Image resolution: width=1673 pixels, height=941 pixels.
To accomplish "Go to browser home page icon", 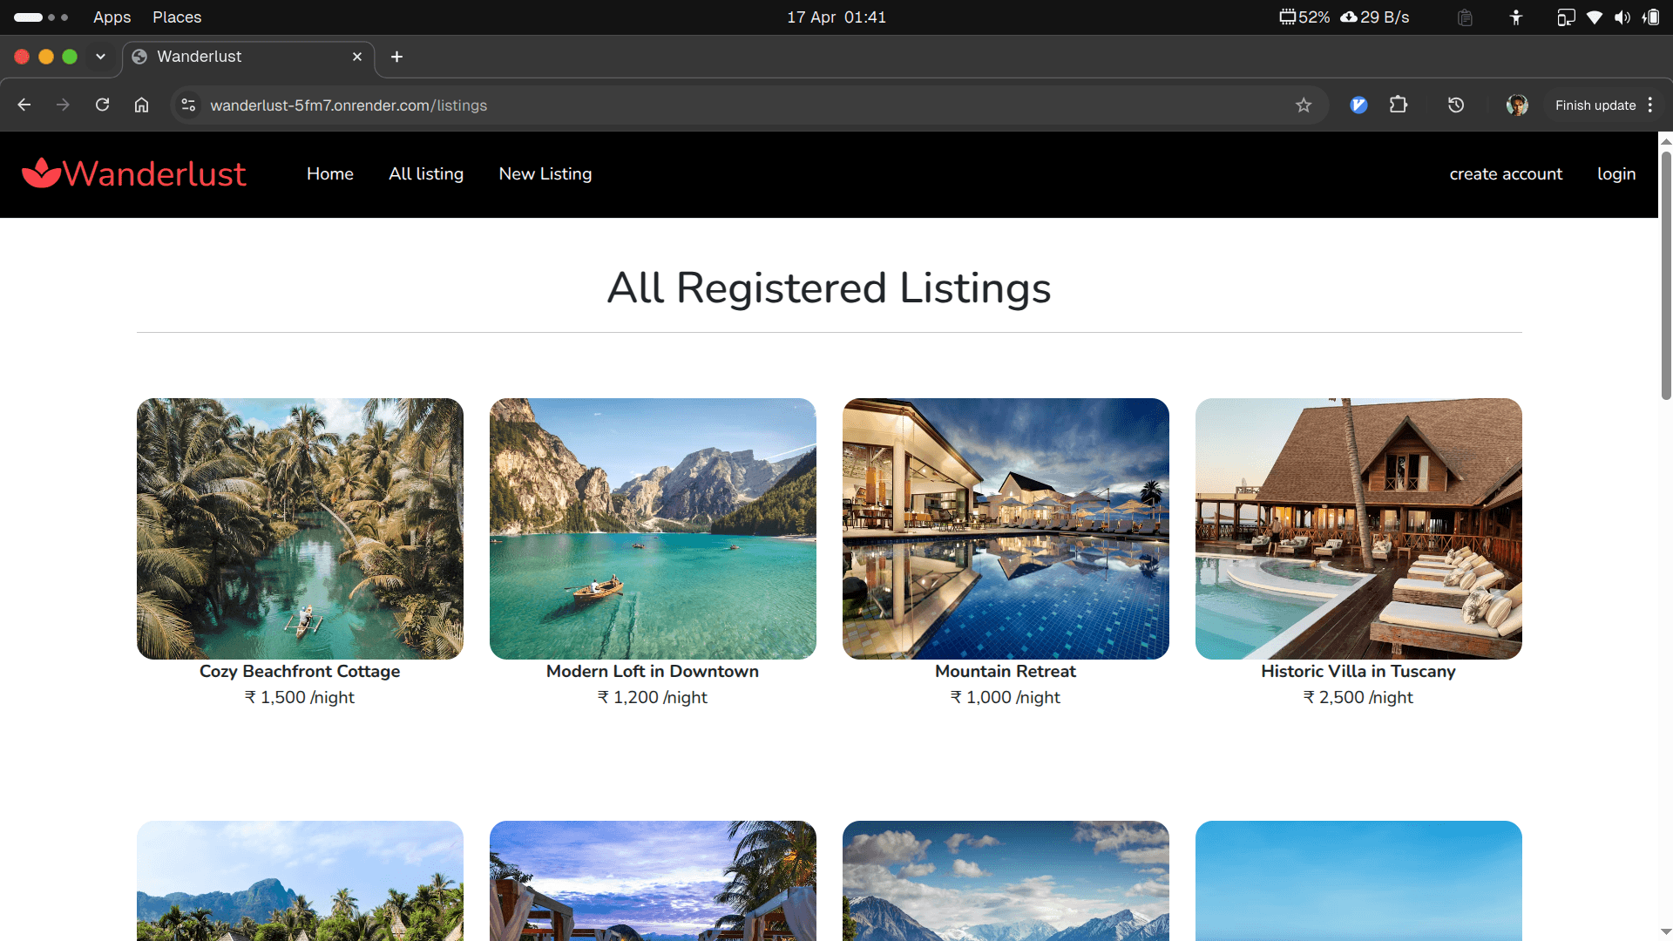I will 141,105.
